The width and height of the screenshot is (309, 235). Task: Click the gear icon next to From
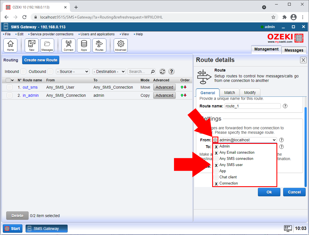click(215, 140)
